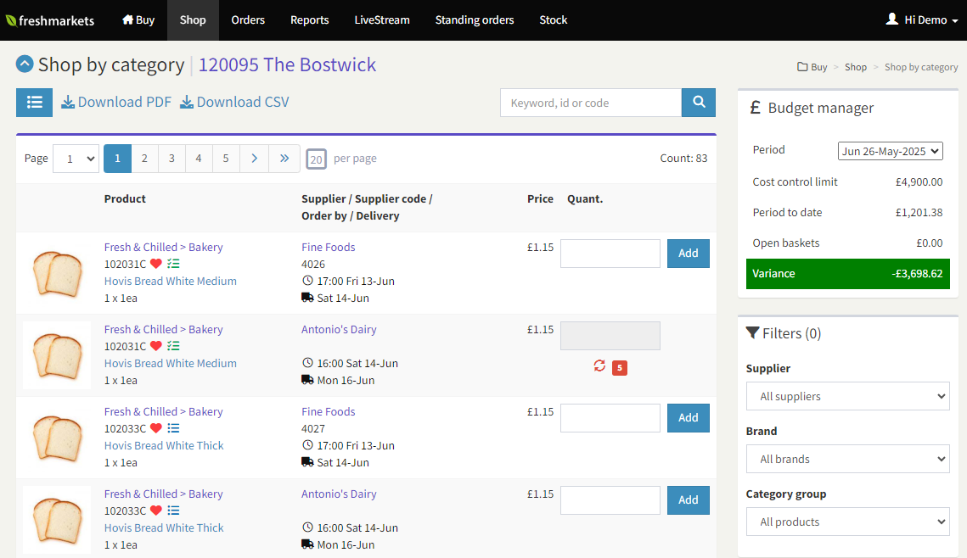Viewport: 967px width, 558px height.
Task: Click the heart icon on Antonio's Dairy 102031C row
Action: (156, 346)
